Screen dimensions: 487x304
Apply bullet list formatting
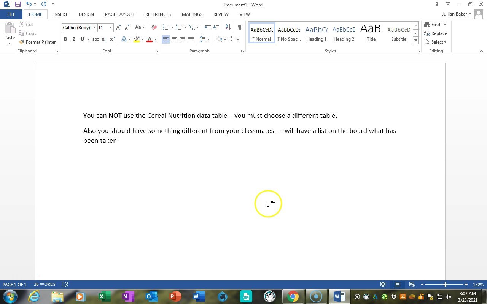pos(166,27)
